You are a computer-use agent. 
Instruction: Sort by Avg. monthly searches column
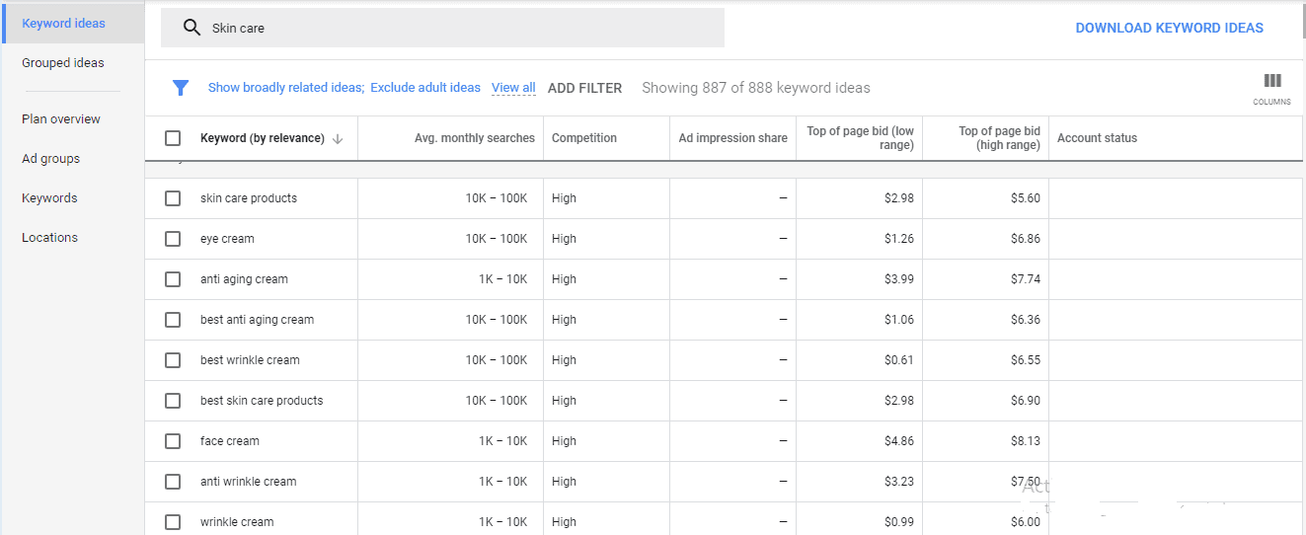(474, 138)
